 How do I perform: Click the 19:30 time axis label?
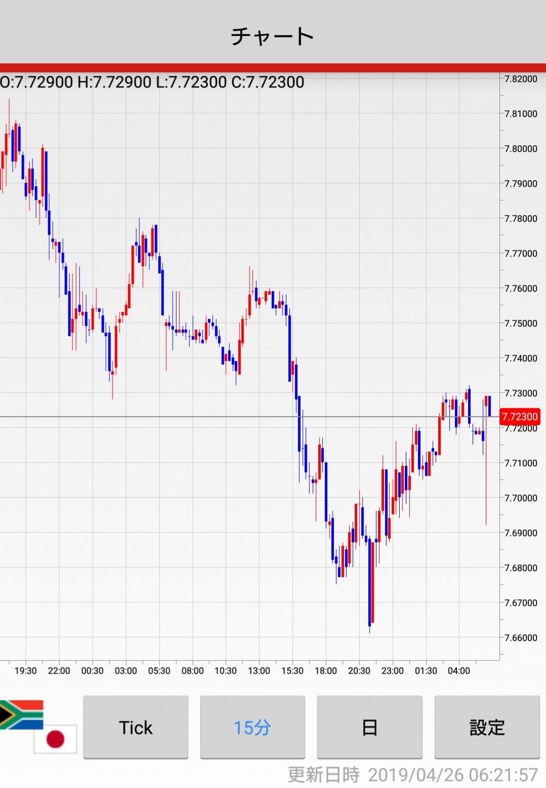[x=26, y=671]
